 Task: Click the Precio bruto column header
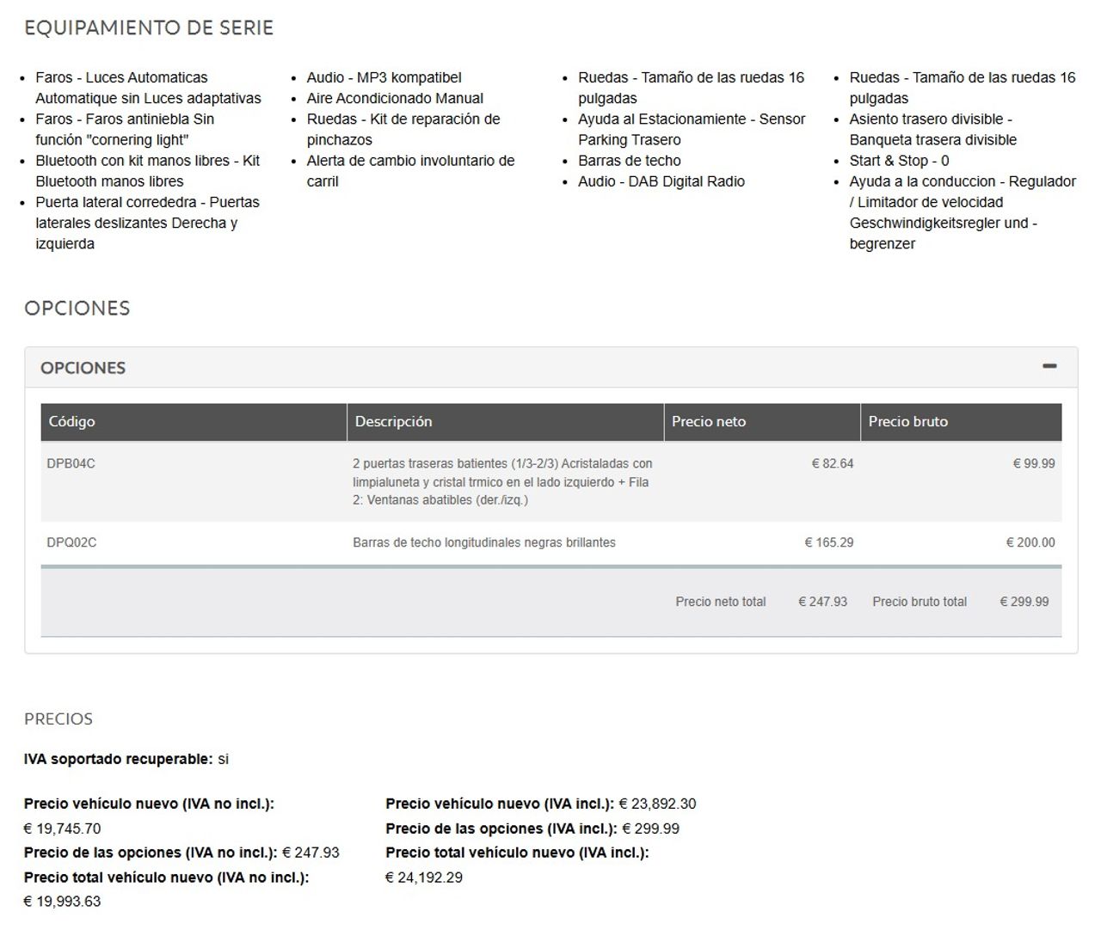907,422
